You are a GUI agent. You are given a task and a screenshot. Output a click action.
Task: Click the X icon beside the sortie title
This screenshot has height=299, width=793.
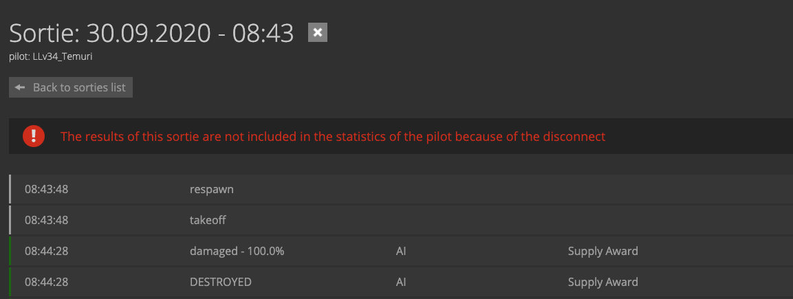coord(318,32)
